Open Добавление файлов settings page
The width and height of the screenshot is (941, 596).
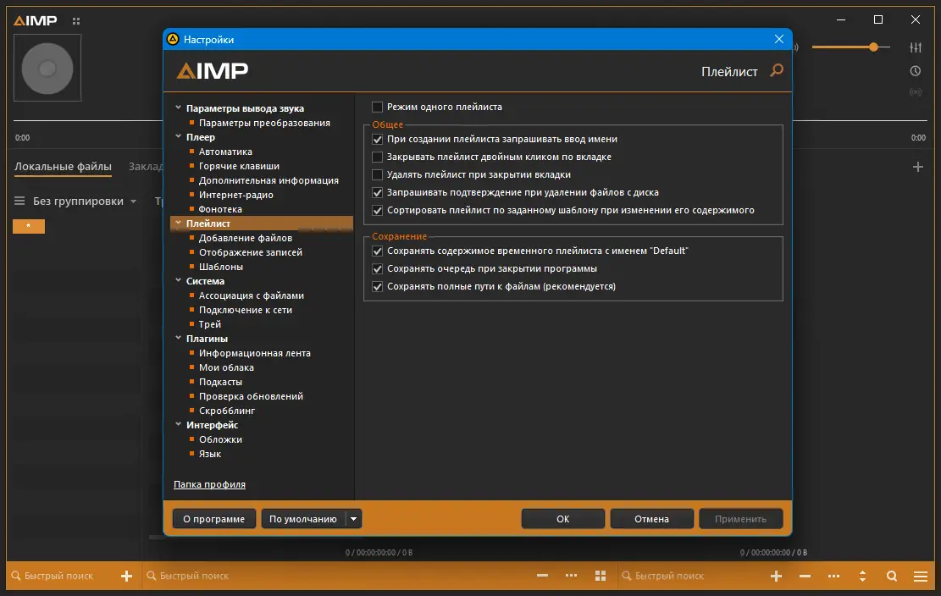246,238
